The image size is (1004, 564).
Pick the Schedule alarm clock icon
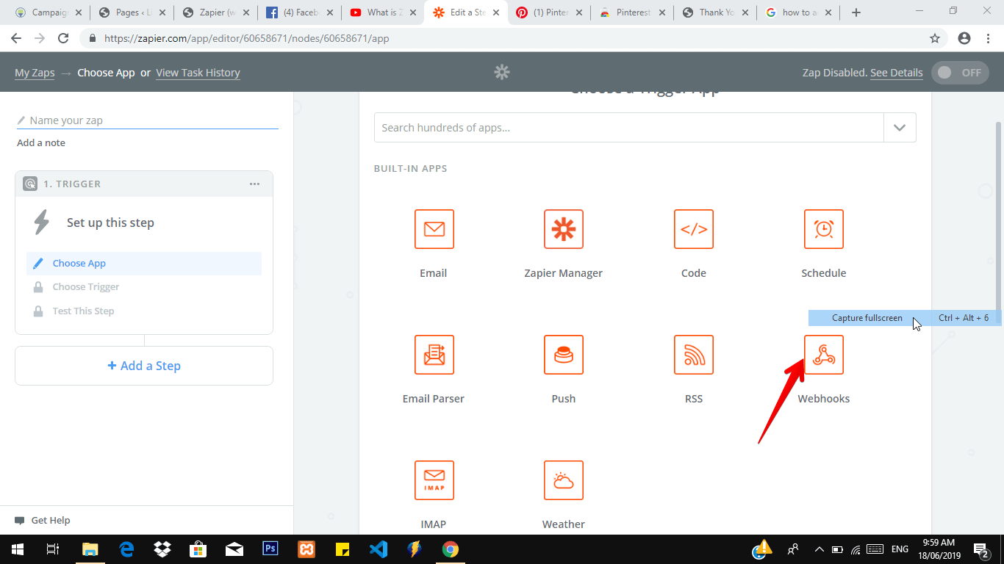pos(824,229)
